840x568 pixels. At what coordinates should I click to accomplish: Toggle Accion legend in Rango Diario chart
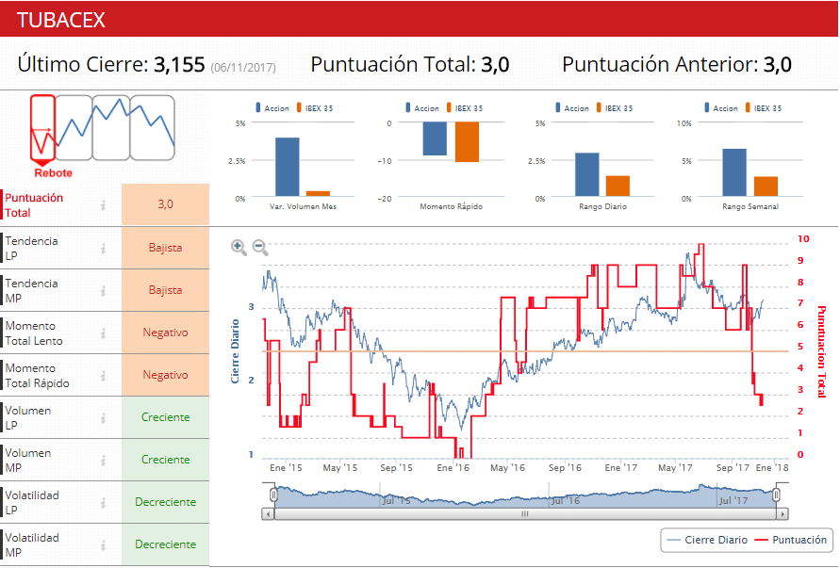(x=572, y=108)
